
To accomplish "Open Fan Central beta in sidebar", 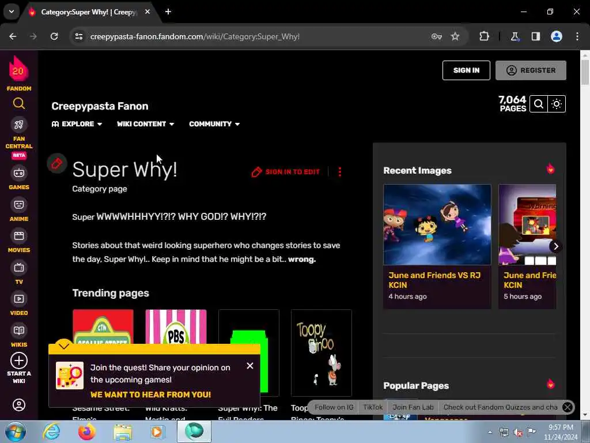I will (19, 138).
